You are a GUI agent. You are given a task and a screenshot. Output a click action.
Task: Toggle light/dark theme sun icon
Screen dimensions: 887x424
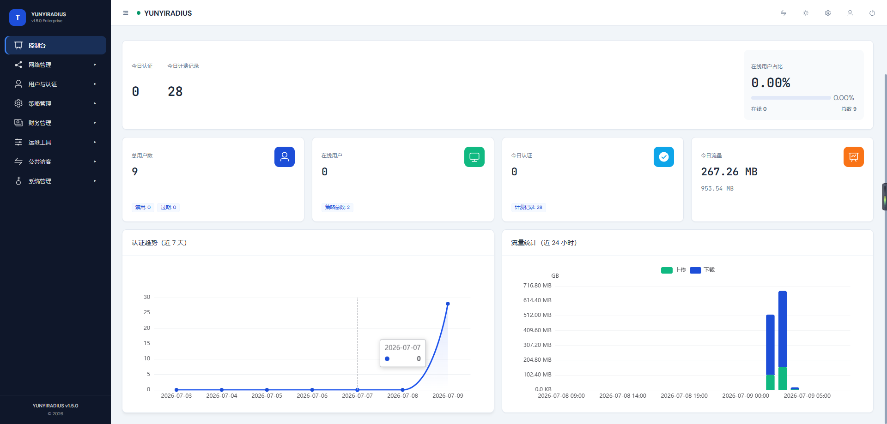(x=806, y=13)
